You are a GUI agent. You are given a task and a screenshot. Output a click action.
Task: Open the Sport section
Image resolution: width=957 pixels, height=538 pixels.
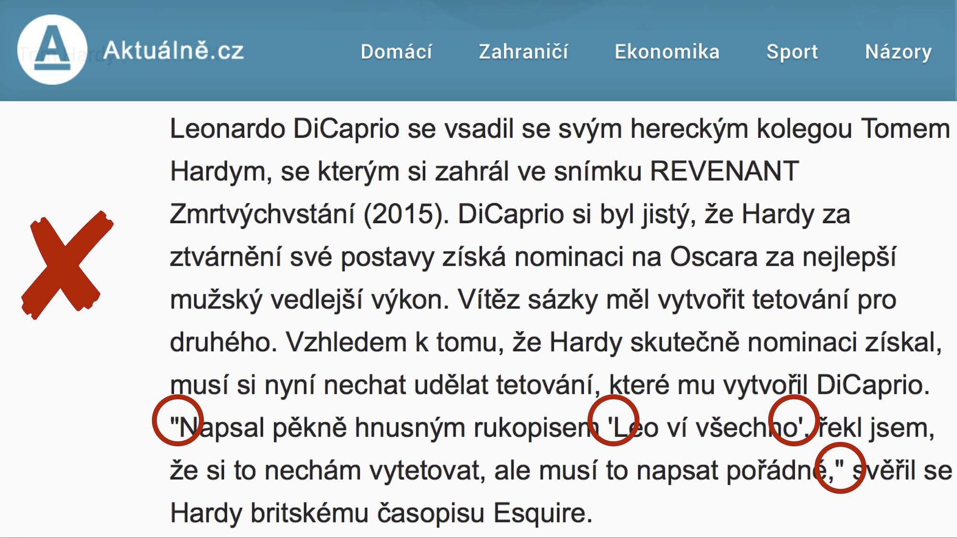click(792, 52)
